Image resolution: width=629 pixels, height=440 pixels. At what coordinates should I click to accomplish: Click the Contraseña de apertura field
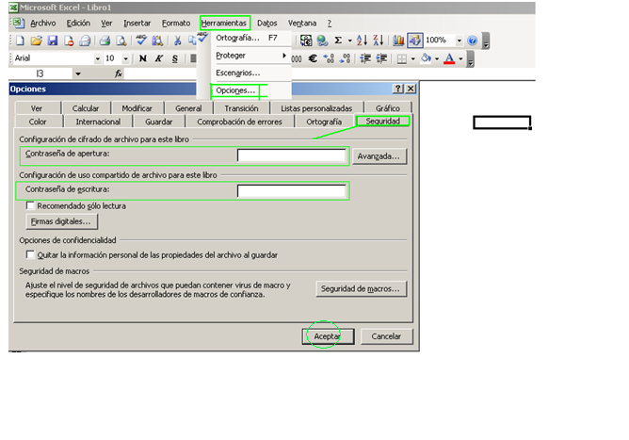(292, 155)
